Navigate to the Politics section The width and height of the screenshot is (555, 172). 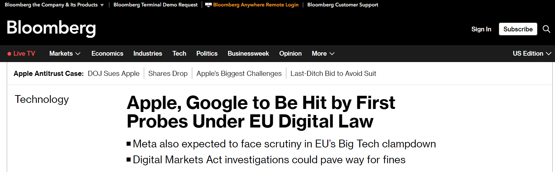pyautogui.click(x=207, y=54)
